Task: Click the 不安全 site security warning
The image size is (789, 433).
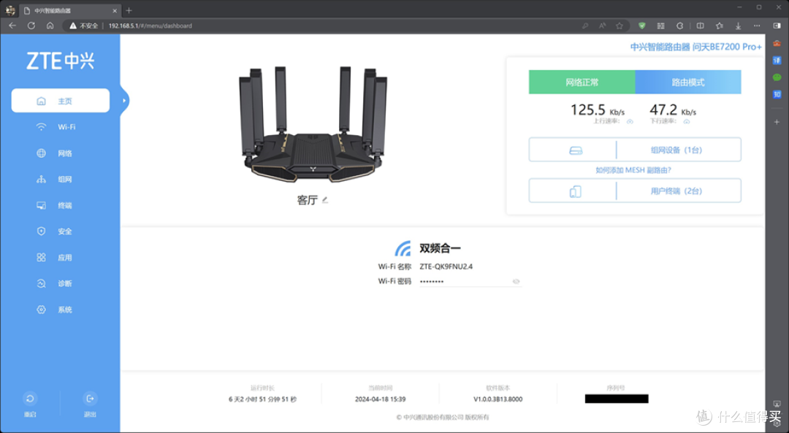Action: (84, 26)
